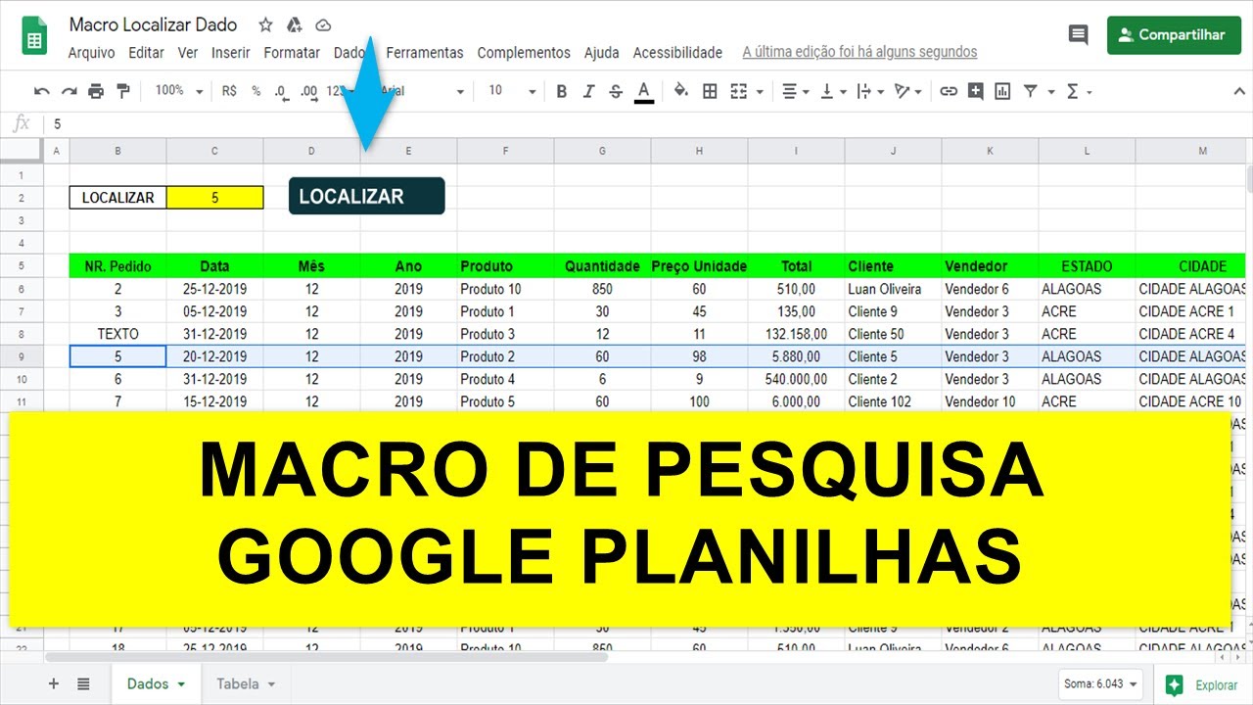Switch to the Tabela sheet tab
1253x705 pixels.
coord(246,684)
